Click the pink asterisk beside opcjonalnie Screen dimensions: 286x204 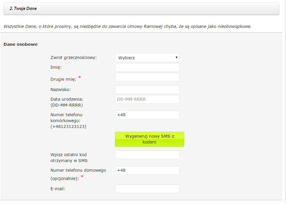point(82,176)
